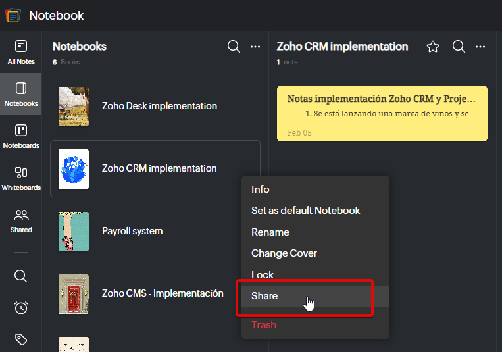
Task: Search inside Zoho CRM implementation notebook
Action: click(x=459, y=47)
